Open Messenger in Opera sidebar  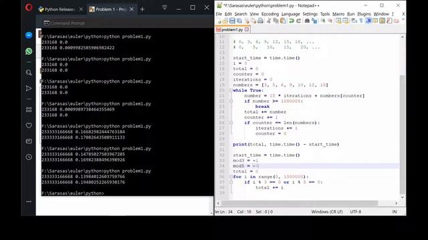(x=29, y=35)
